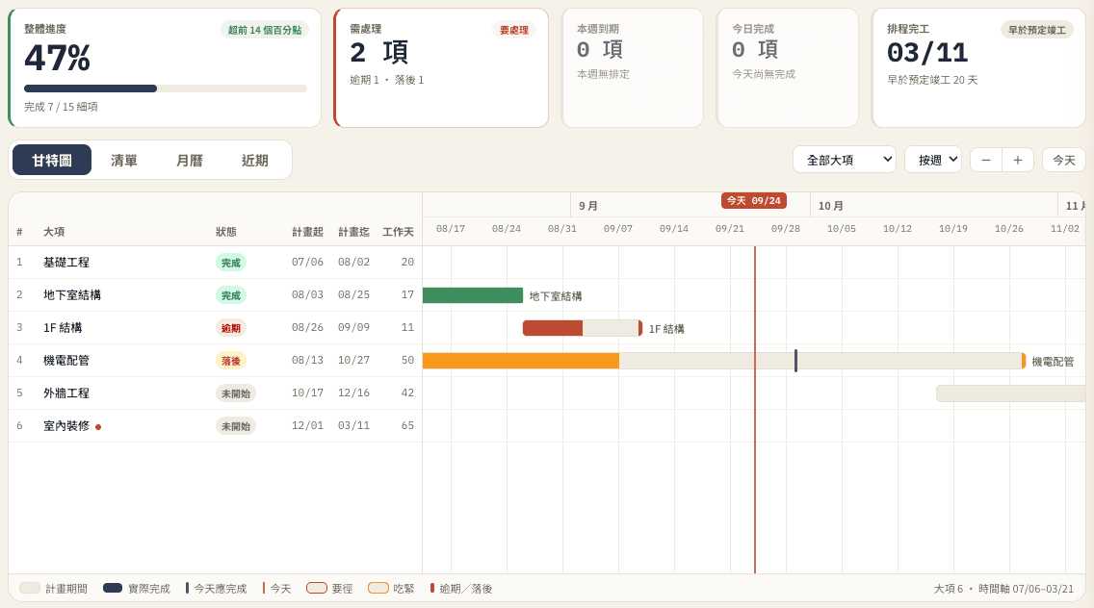Image resolution: width=1094 pixels, height=608 pixels.
Task: Click the 逾期／落後 legend marker
Action: click(x=431, y=588)
